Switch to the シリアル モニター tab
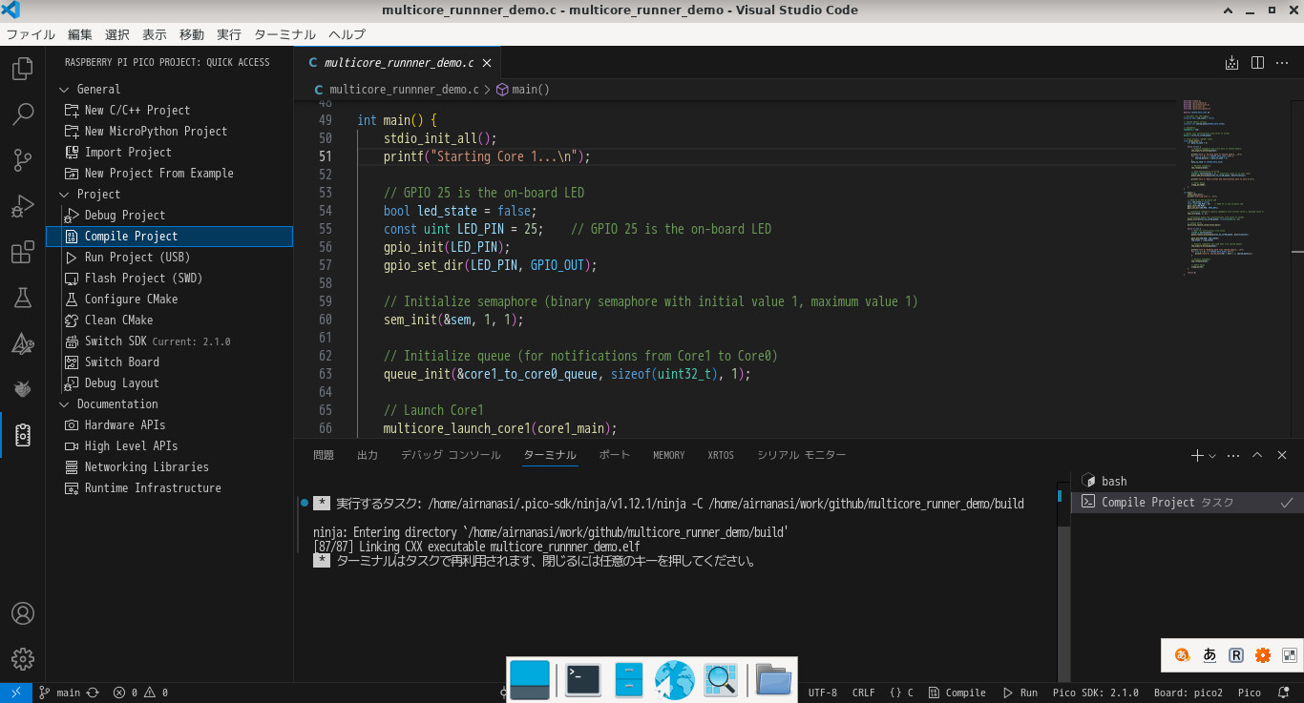The height and width of the screenshot is (703, 1304). [x=802, y=456]
